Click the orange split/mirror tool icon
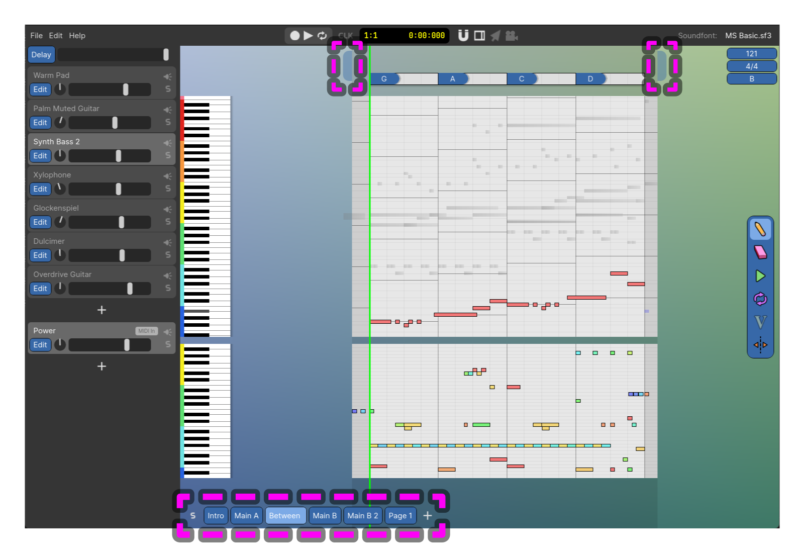 pyautogui.click(x=760, y=345)
